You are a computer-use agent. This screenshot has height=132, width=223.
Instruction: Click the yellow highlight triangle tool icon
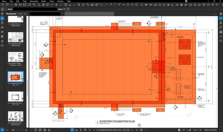39,5
